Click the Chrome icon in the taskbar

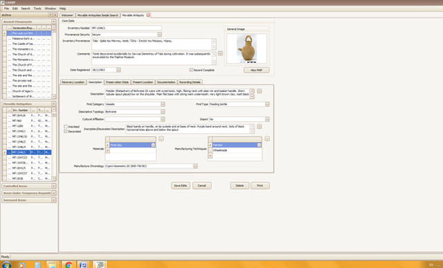coord(69,265)
